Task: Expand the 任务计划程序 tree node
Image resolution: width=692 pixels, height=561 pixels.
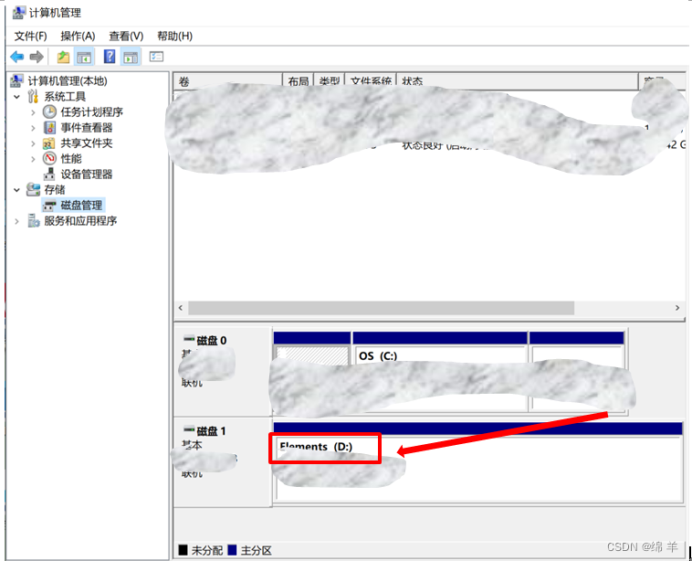Action: [33, 112]
